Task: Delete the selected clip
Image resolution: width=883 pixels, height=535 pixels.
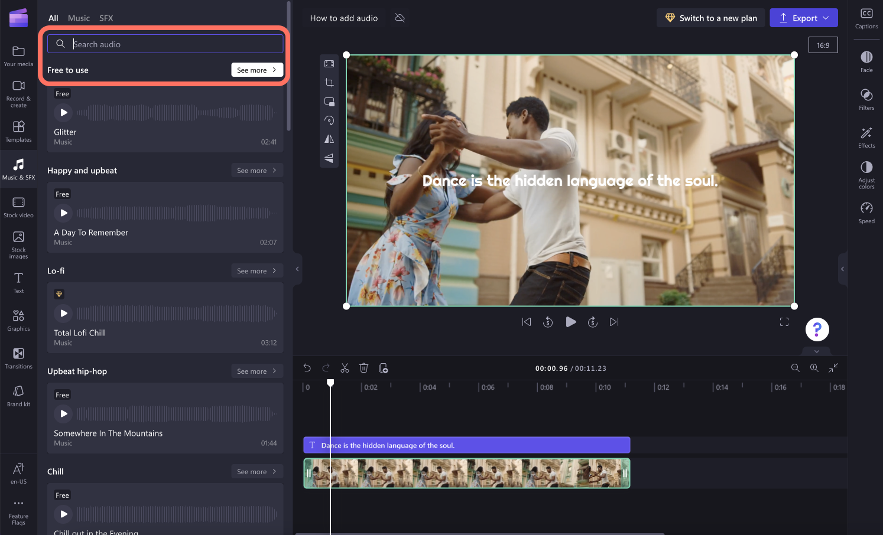Action: 363,367
